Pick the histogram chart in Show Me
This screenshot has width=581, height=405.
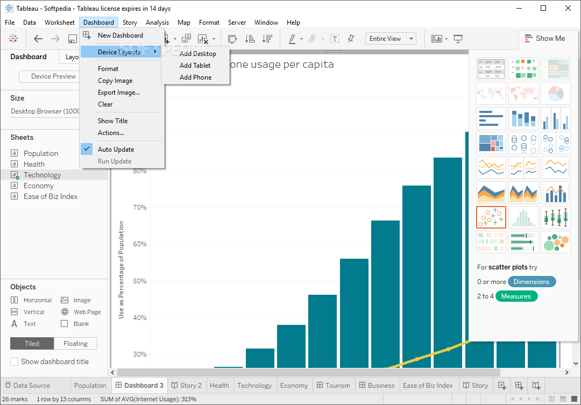(x=523, y=217)
